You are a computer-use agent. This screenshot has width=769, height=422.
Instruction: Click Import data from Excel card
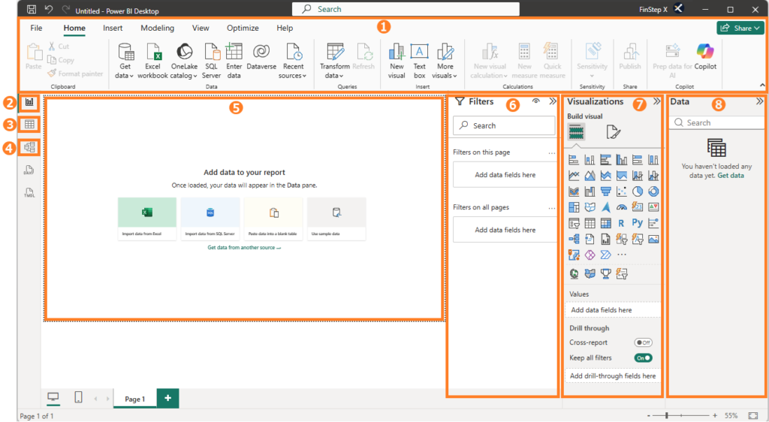(x=146, y=219)
